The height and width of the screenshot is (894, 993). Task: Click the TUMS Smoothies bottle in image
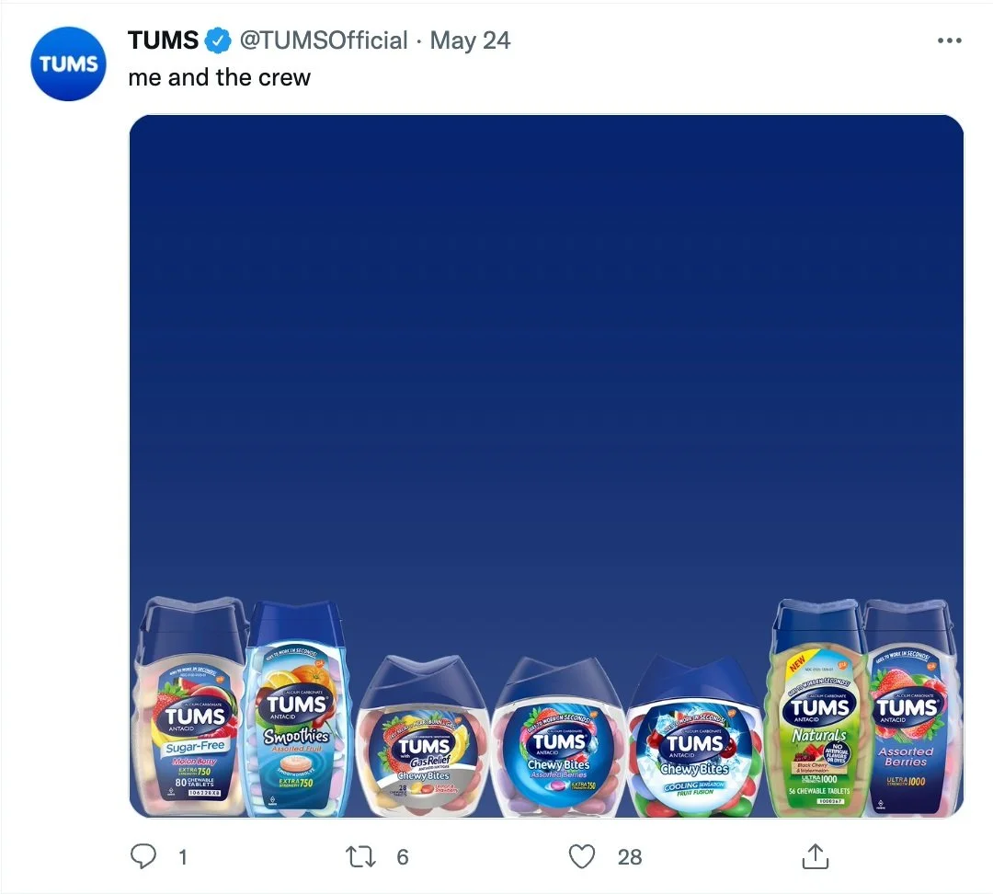pos(296,708)
